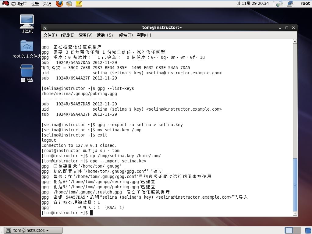This screenshot has height=234, width=312.
Task: Click the tom@instructor:~ window title
Action: click(162, 27)
